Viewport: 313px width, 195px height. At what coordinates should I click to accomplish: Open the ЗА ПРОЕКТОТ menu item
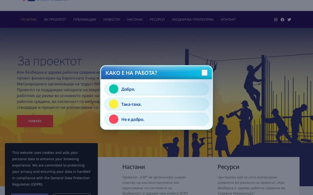point(55,19)
